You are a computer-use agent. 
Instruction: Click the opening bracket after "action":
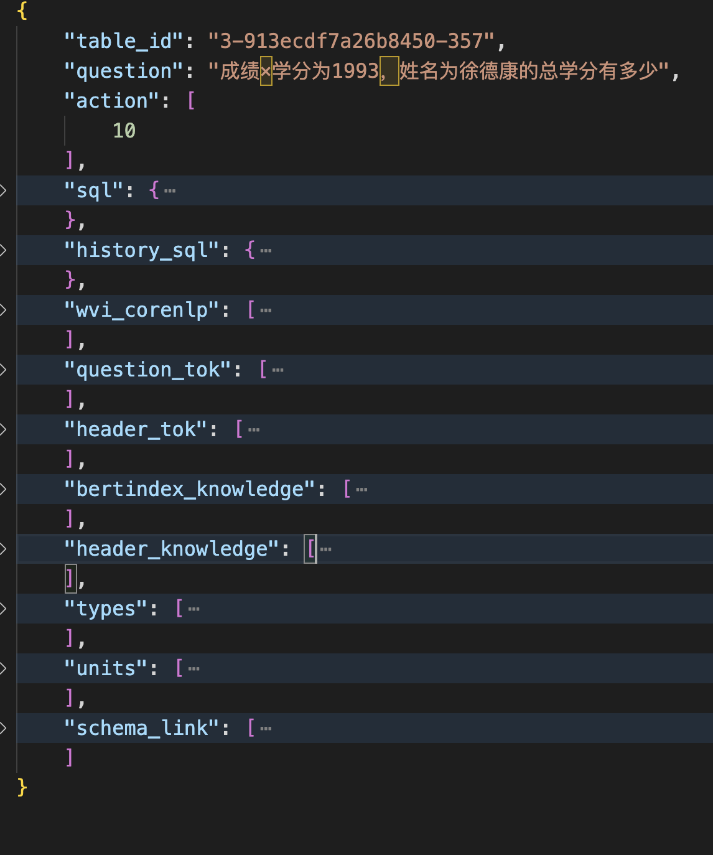pyautogui.click(x=191, y=101)
